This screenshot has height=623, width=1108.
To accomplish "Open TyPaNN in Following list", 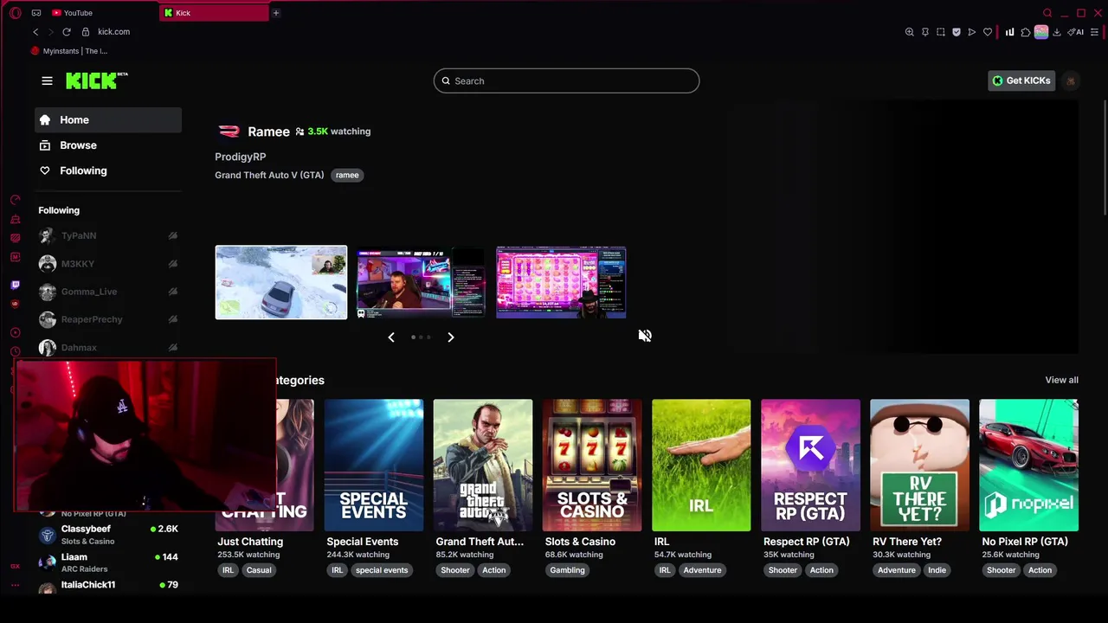I will click(108, 235).
